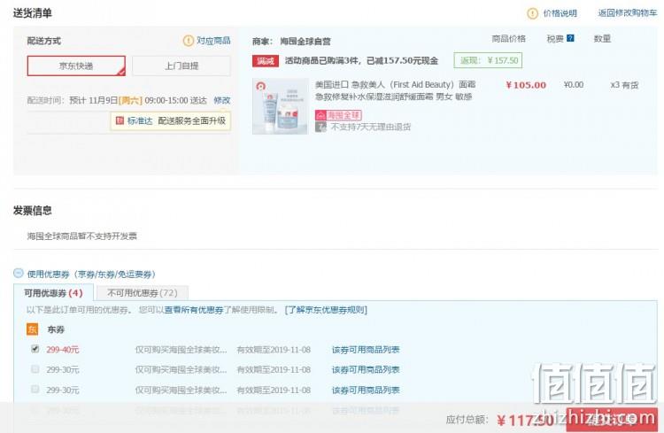Switch to 不可用优惠券 (72) tab
664x433 pixels.
point(143,293)
